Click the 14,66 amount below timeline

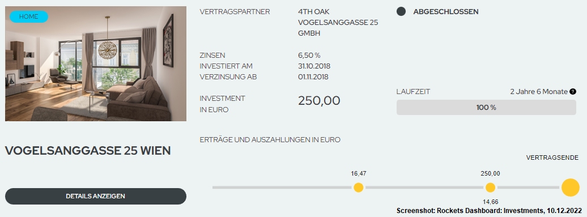point(491,202)
